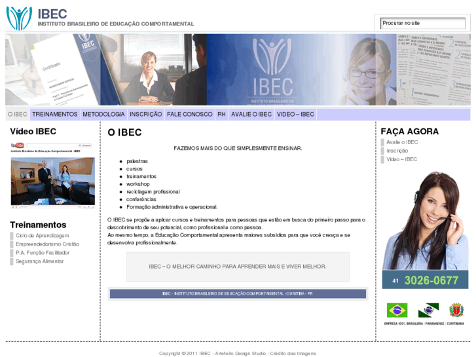Image resolution: width=476 pixels, height=357 pixels.
Task: Click the 'palestras' list item
Action: [137, 161]
